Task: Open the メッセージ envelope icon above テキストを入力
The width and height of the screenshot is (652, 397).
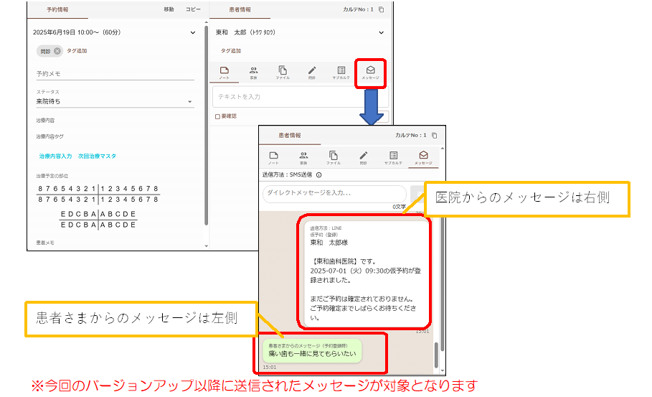Action: [371, 73]
